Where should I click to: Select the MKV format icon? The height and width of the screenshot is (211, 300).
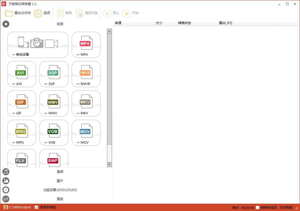(x=86, y=103)
